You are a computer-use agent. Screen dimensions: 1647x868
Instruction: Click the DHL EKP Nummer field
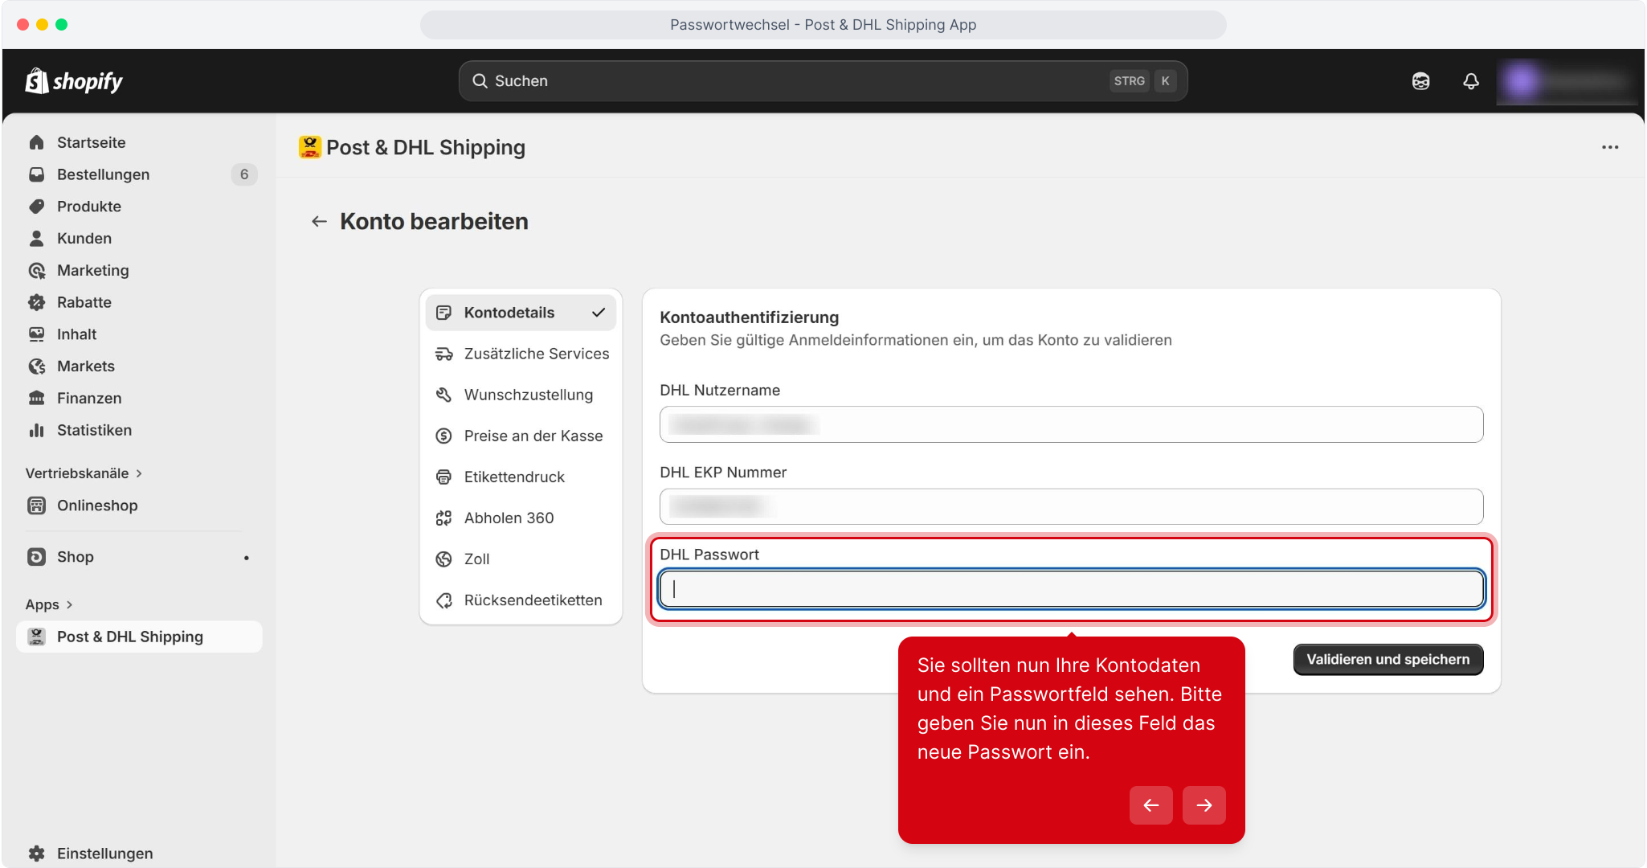click(1071, 506)
